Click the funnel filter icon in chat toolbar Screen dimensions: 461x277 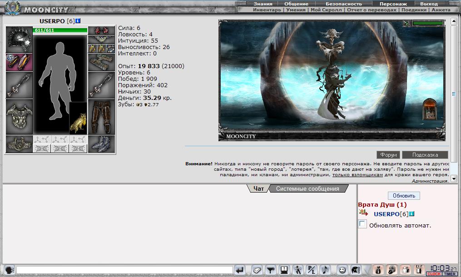(271, 270)
